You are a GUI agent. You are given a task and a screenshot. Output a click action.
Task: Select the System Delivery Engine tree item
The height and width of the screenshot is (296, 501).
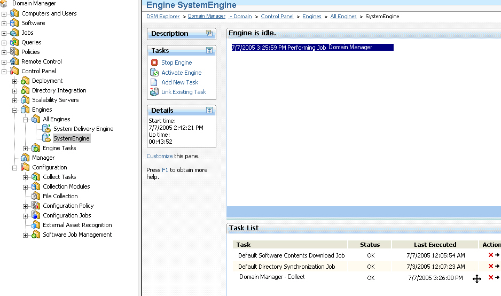pyautogui.click(x=83, y=129)
